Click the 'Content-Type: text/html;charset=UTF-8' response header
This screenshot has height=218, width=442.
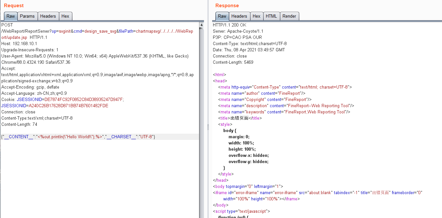coord(250,43)
